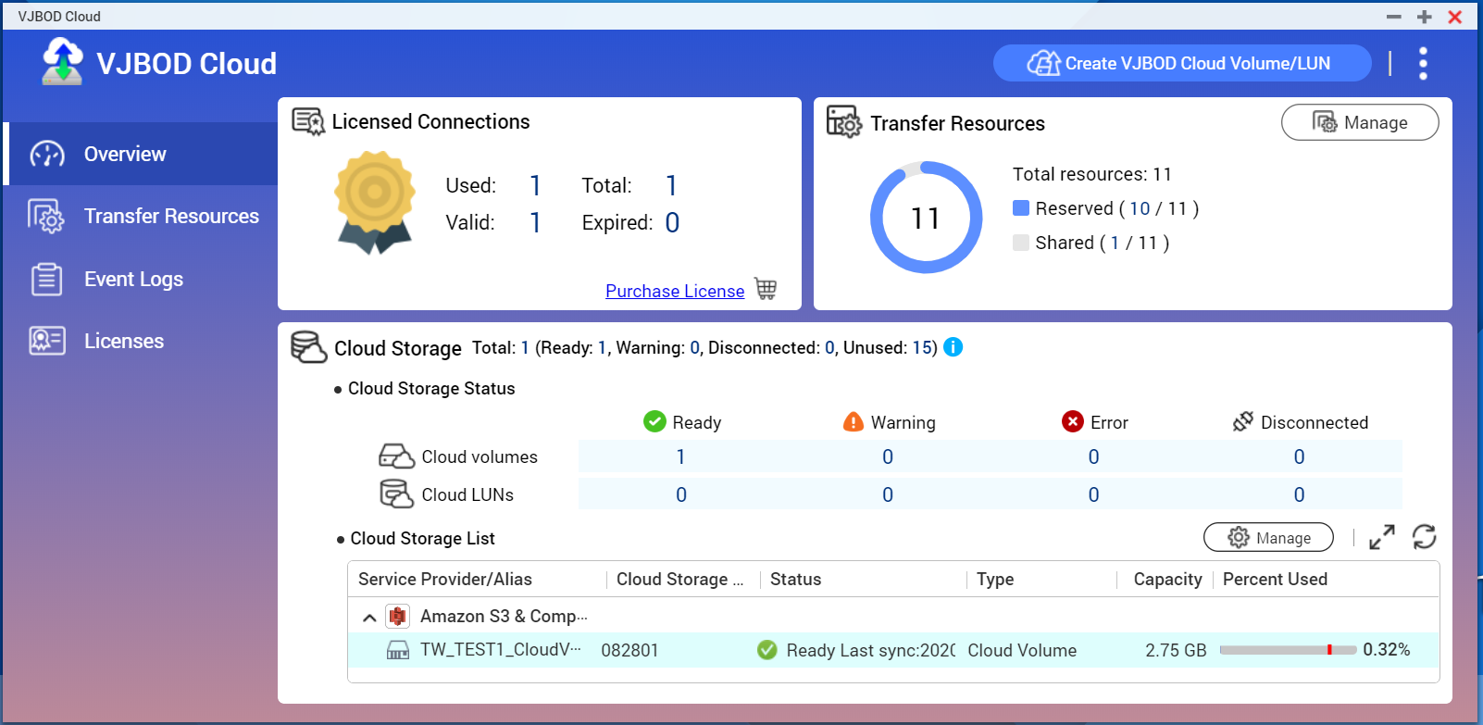Minimize the VJBOD Cloud window

[x=1393, y=17]
